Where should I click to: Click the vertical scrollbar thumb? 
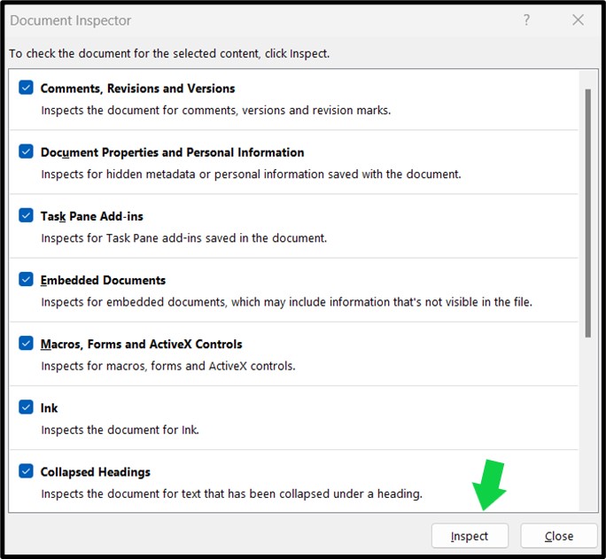click(587, 213)
